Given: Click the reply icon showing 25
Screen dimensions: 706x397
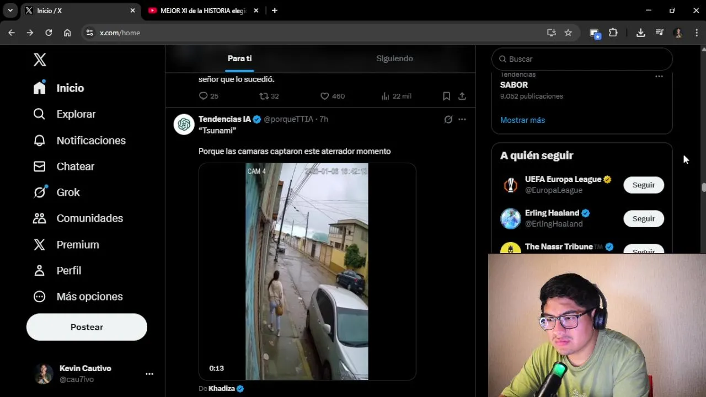Looking at the screenshot, I should [203, 96].
